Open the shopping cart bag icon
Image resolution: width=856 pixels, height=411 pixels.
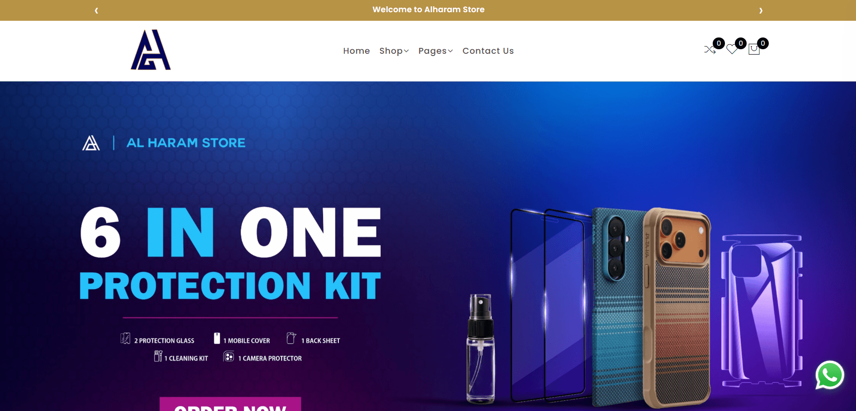click(754, 49)
